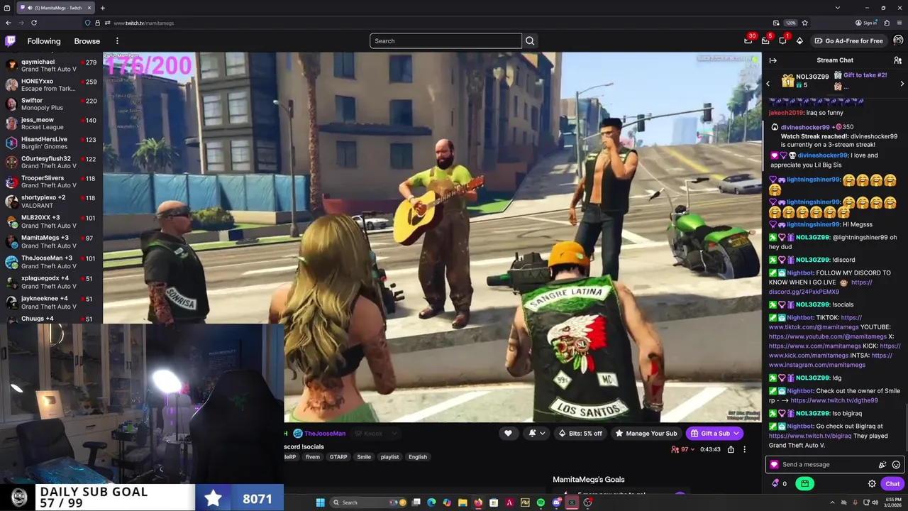Open the Following tab

coord(44,41)
